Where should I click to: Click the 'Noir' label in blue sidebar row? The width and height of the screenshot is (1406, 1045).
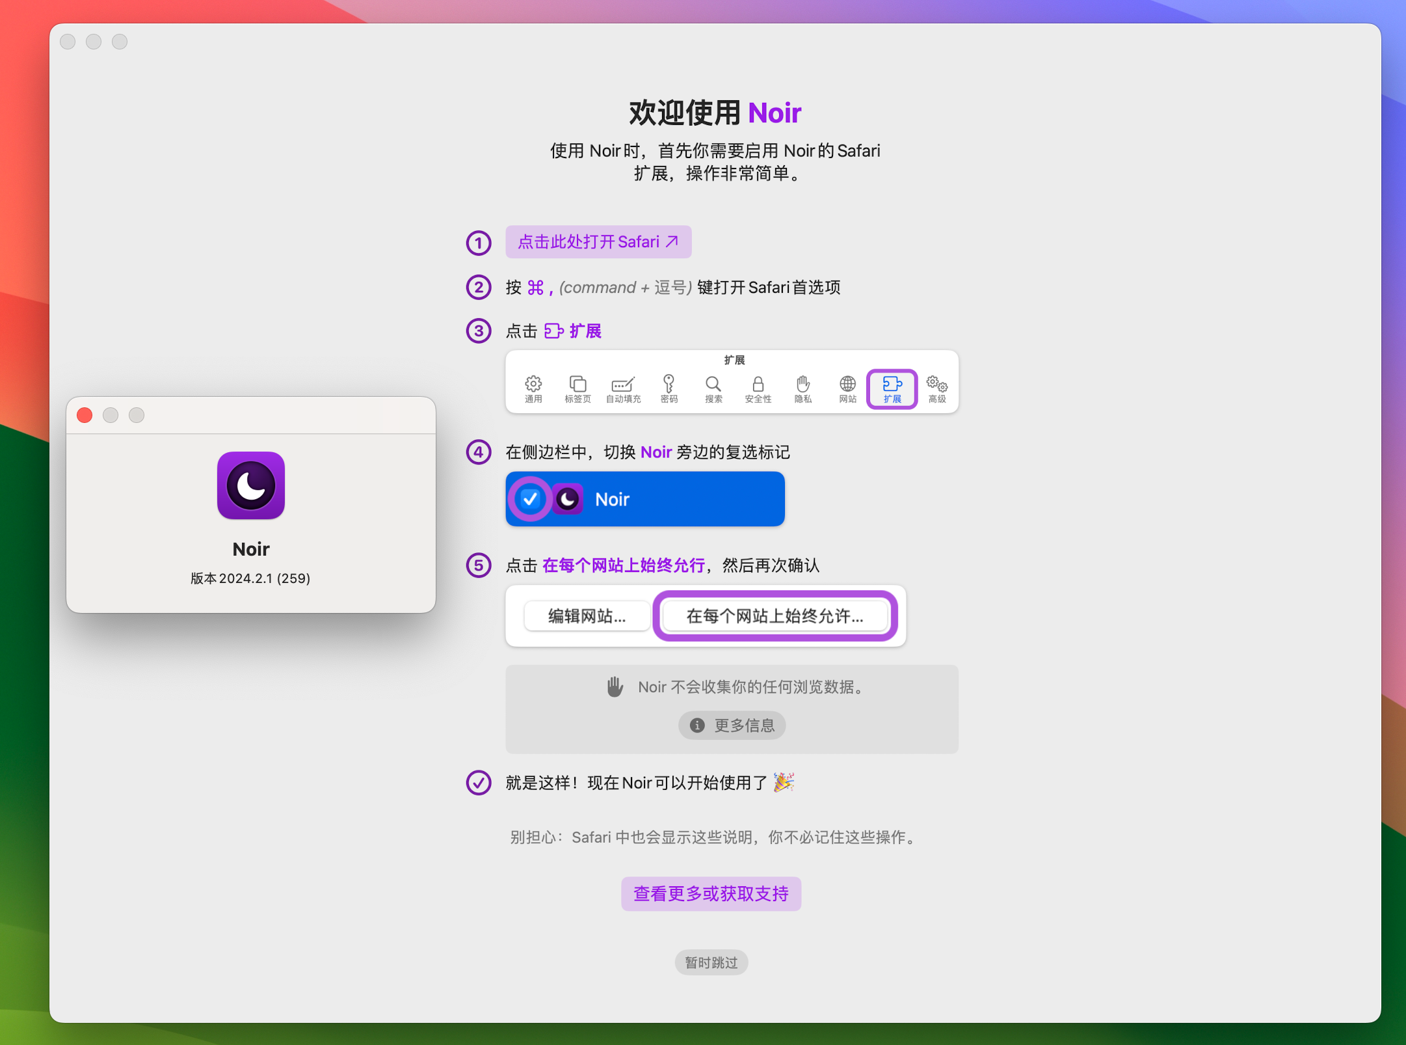(612, 499)
